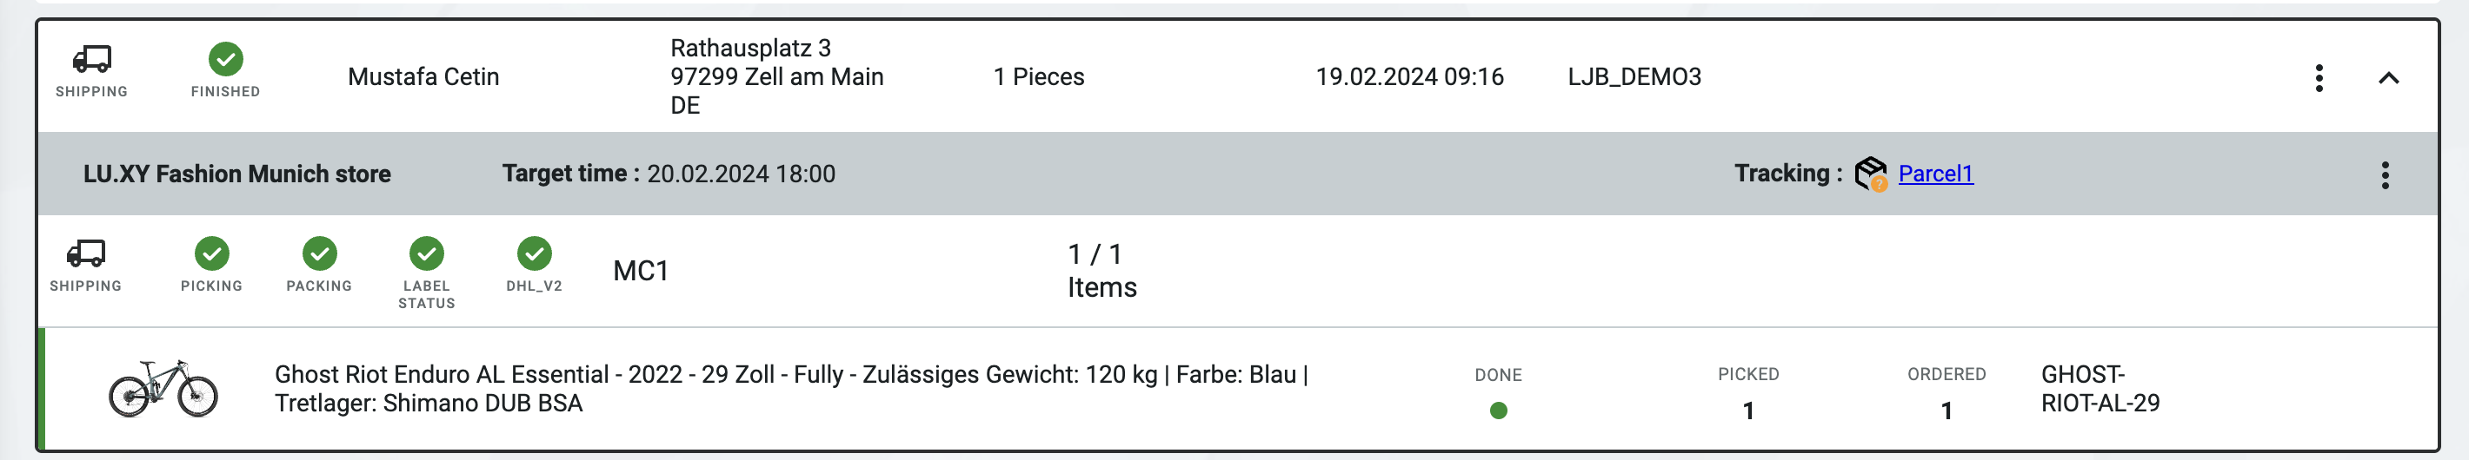Click the parcel tracking box icon
The height and width of the screenshot is (460, 2469).
[x=1870, y=173]
